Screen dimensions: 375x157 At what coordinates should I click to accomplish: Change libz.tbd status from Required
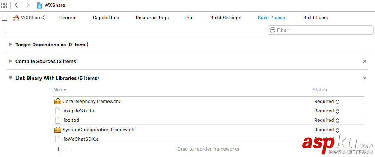pos(327,121)
